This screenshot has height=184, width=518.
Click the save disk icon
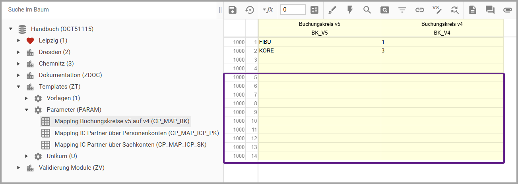pos(233,10)
